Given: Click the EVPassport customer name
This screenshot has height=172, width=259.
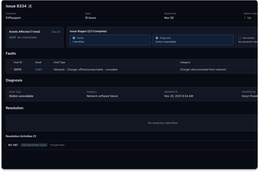Looking at the screenshot, I should [13, 18].
